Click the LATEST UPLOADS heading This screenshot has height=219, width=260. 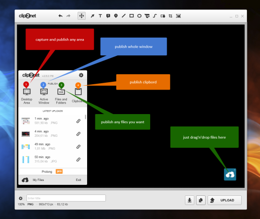pyautogui.click(x=53, y=111)
